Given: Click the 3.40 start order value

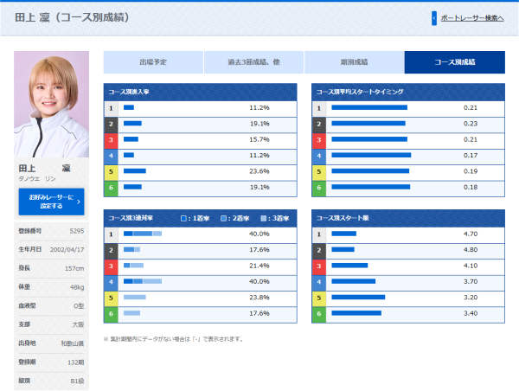Looking at the screenshot, I should click(x=471, y=313).
